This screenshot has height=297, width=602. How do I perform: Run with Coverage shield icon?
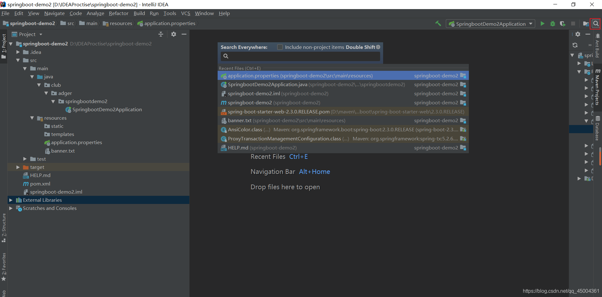pos(563,24)
